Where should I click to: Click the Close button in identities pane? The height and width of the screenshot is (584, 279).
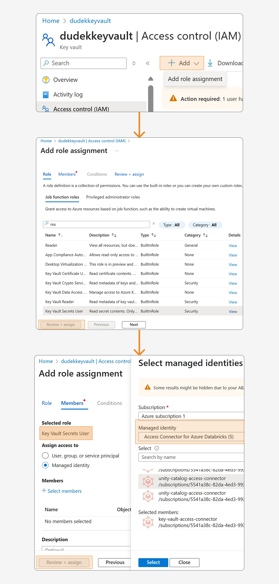[x=184, y=562]
